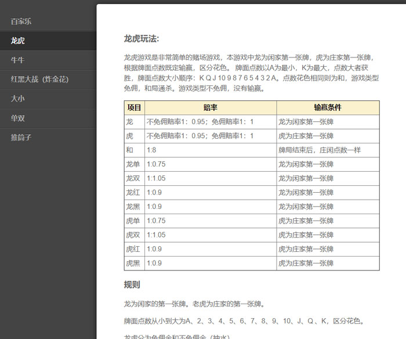
Task: Select the 龙双 item cell
Action: (x=134, y=178)
